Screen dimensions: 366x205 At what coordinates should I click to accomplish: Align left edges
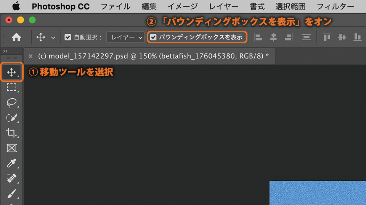tap(258, 37)
